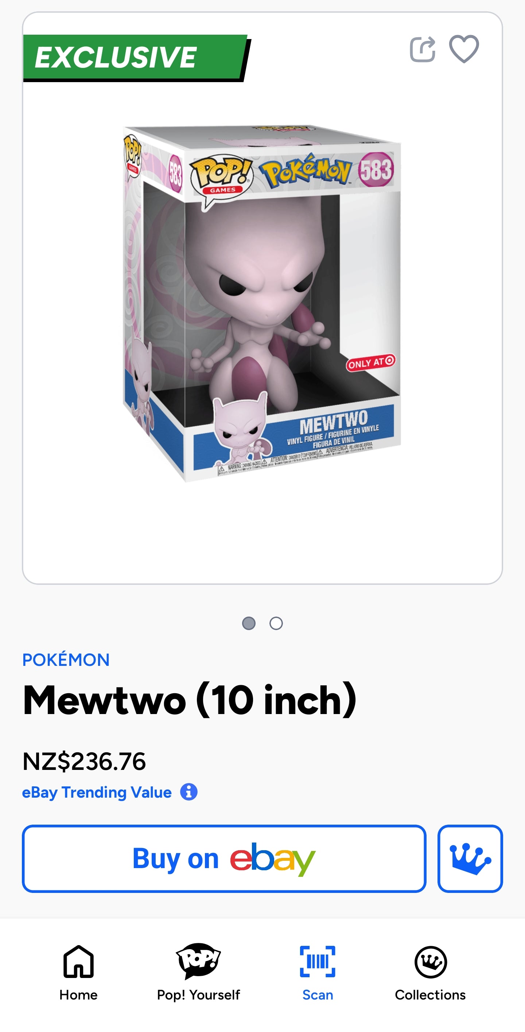Click the Buy on eBay button

[224, 859]
